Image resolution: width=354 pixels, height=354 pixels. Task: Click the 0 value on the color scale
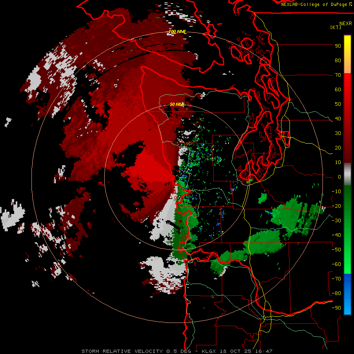[339, 177]
